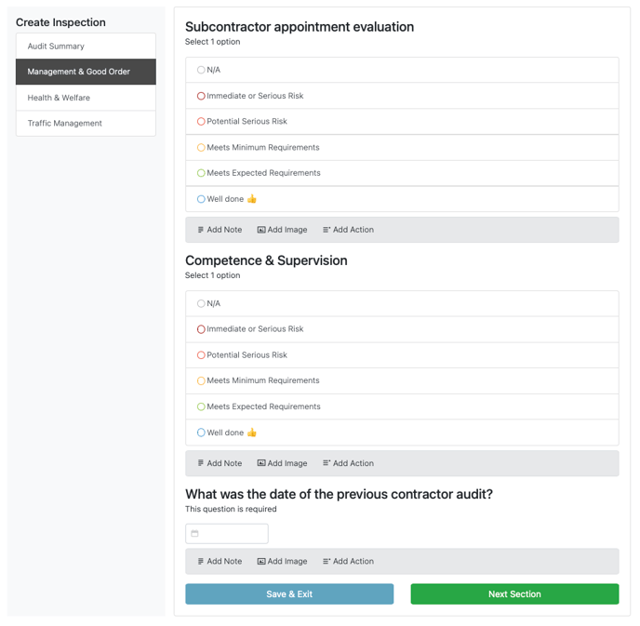Image resolution: width=640 pixels, height=626 pixels.
Task: Click Add Note icon under Competence & Supervision
Action: coord(200,463)
